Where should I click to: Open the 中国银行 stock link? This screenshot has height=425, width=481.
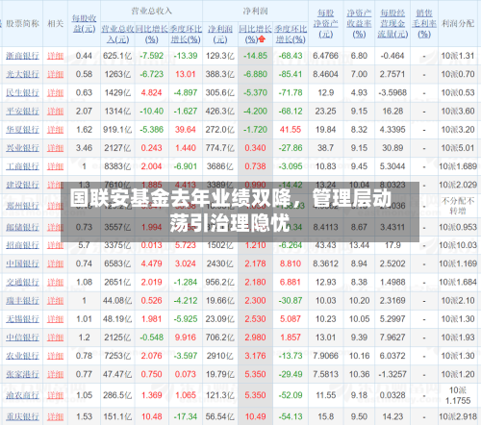point(22,263)
